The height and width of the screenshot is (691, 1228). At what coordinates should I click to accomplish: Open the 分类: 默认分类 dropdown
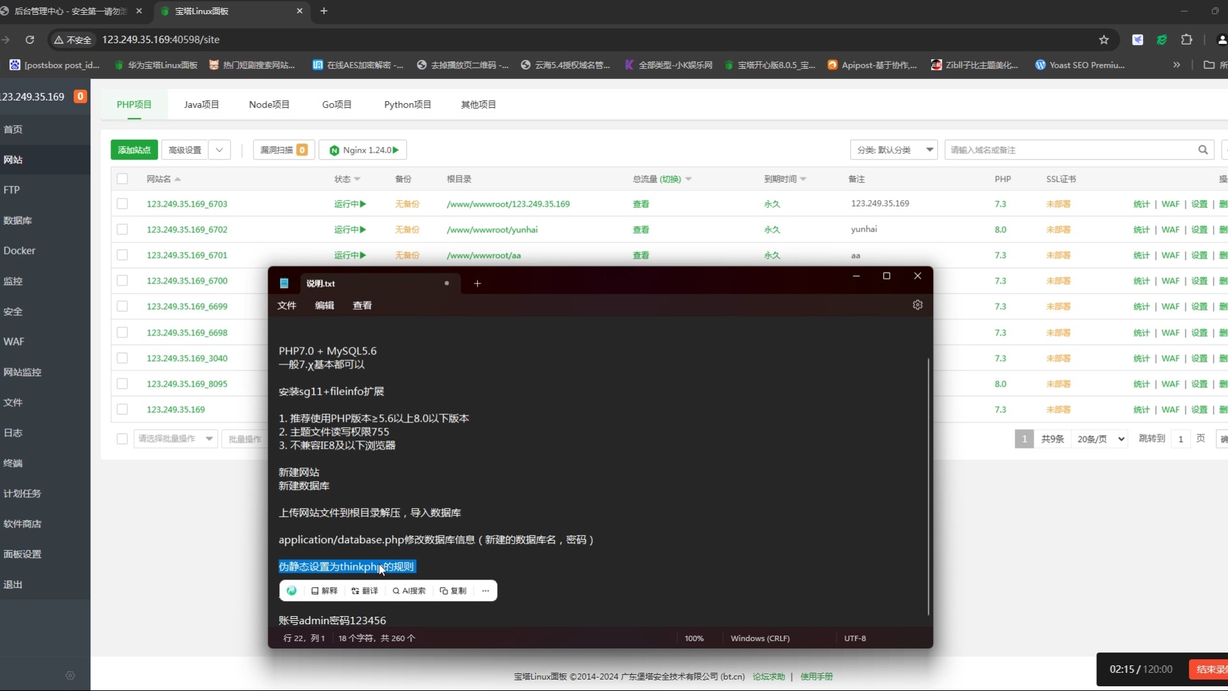coord(894,150)
